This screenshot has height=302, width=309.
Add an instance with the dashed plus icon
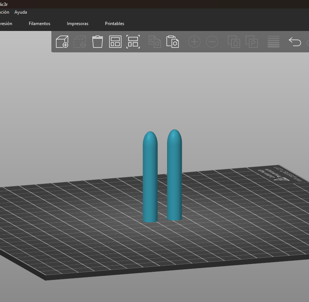(194, 42)
